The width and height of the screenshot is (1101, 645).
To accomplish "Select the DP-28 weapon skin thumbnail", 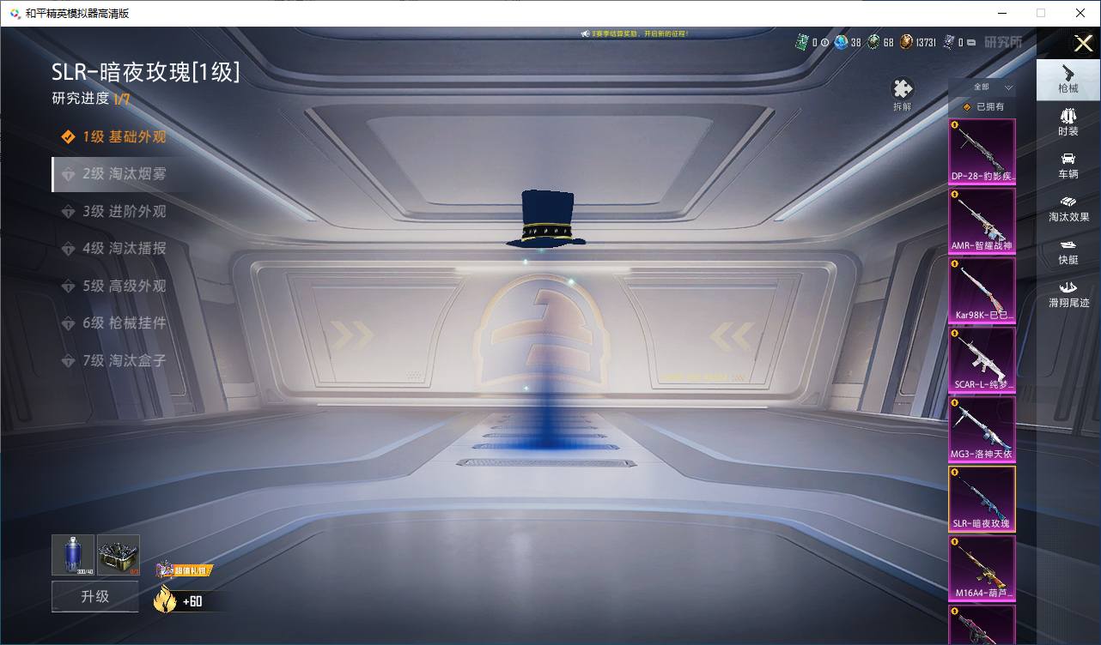I will (x=982, y=152).
